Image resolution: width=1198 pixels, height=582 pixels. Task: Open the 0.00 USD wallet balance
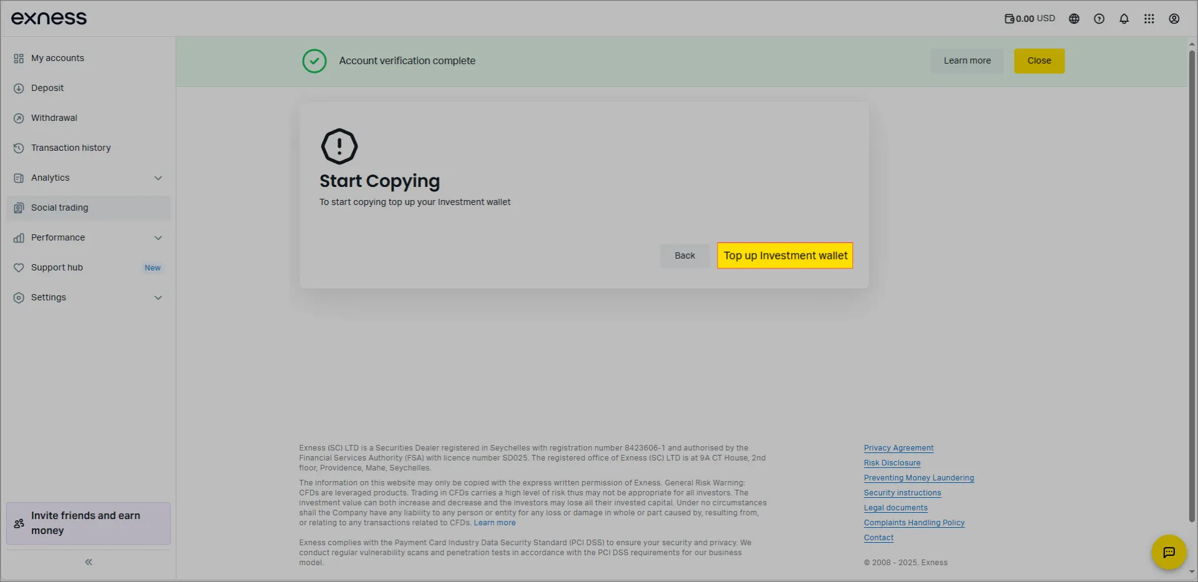pyautogui.click(x=1030, y=19)
